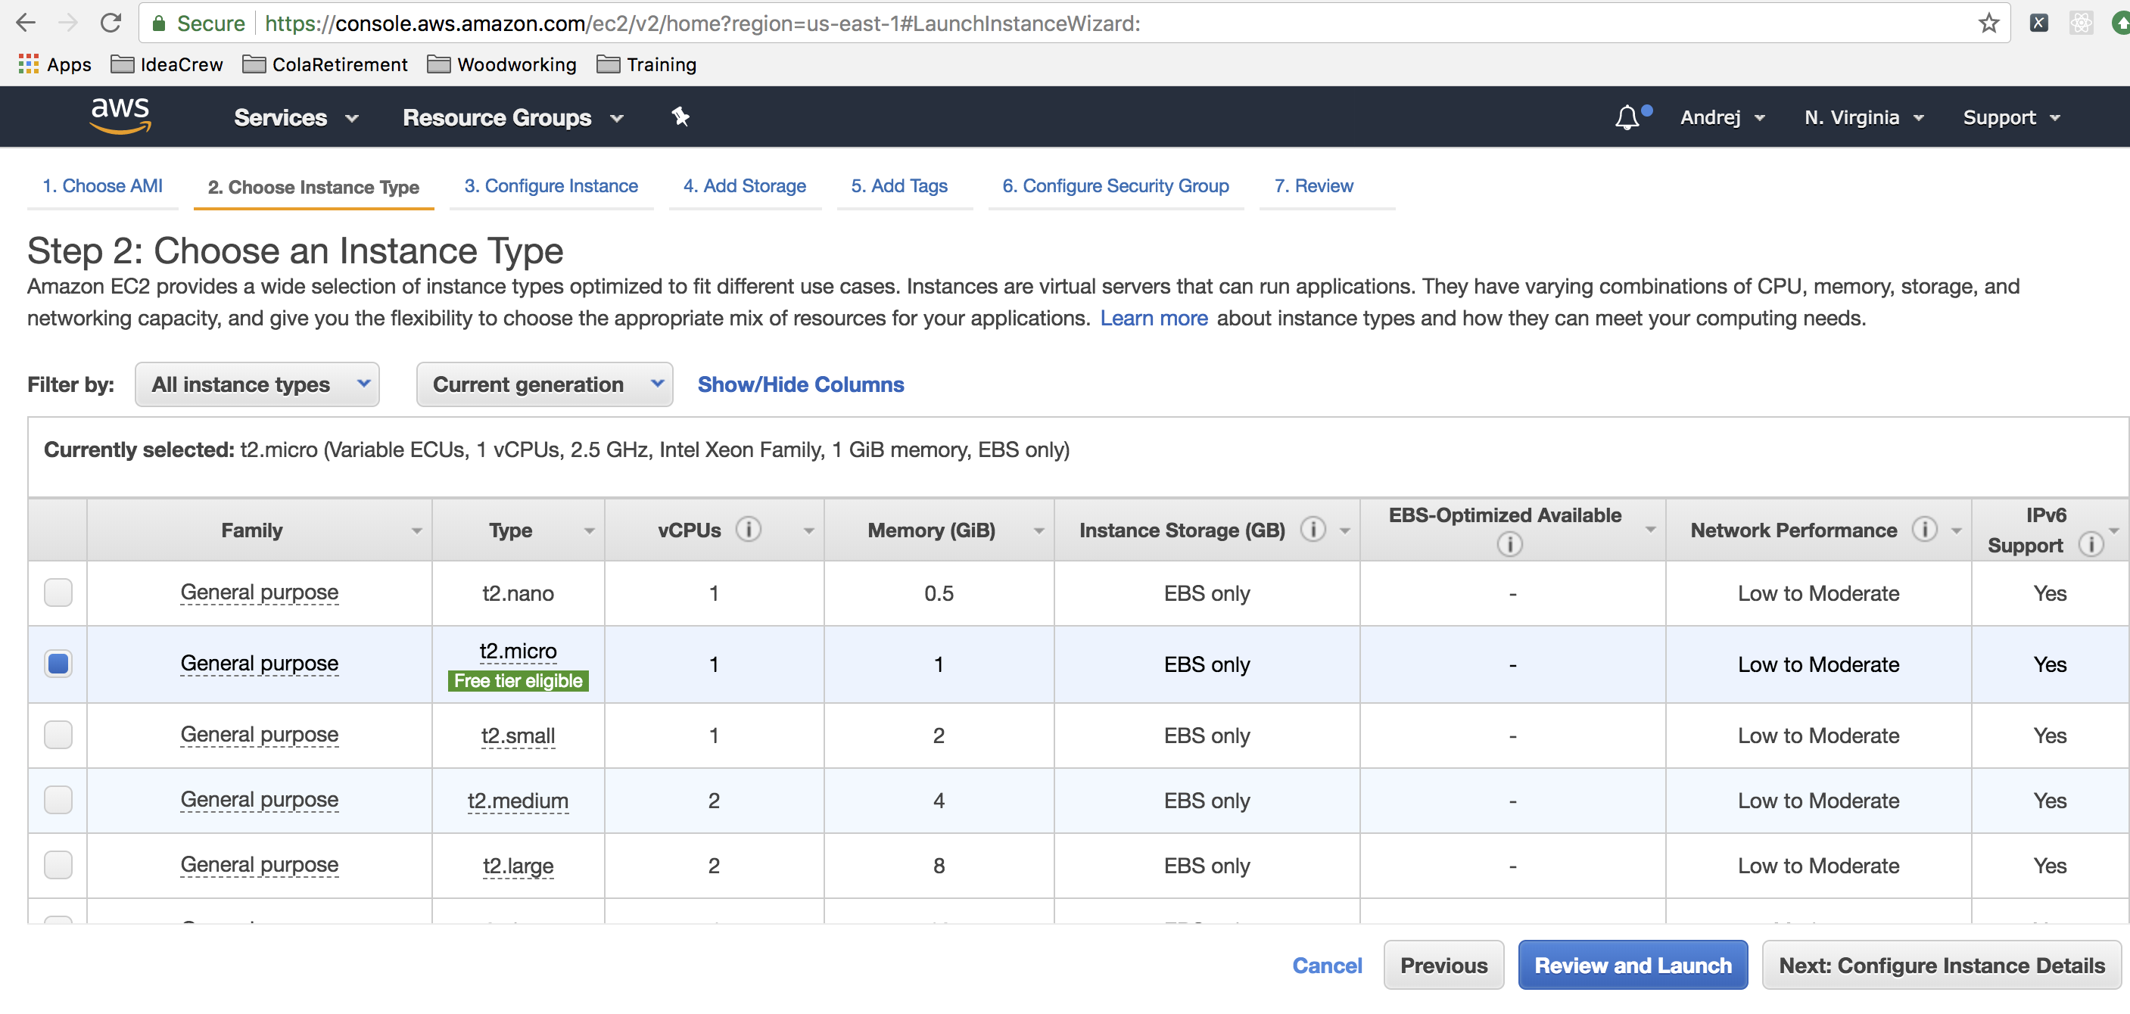Click General purpose in the t2.nano row

click(x=260, y=593)
